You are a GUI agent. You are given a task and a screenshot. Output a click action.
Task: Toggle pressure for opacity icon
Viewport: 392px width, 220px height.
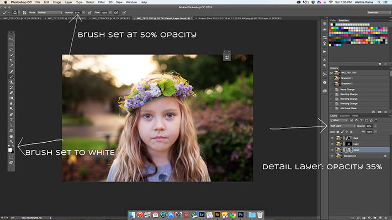pos(89,13)
